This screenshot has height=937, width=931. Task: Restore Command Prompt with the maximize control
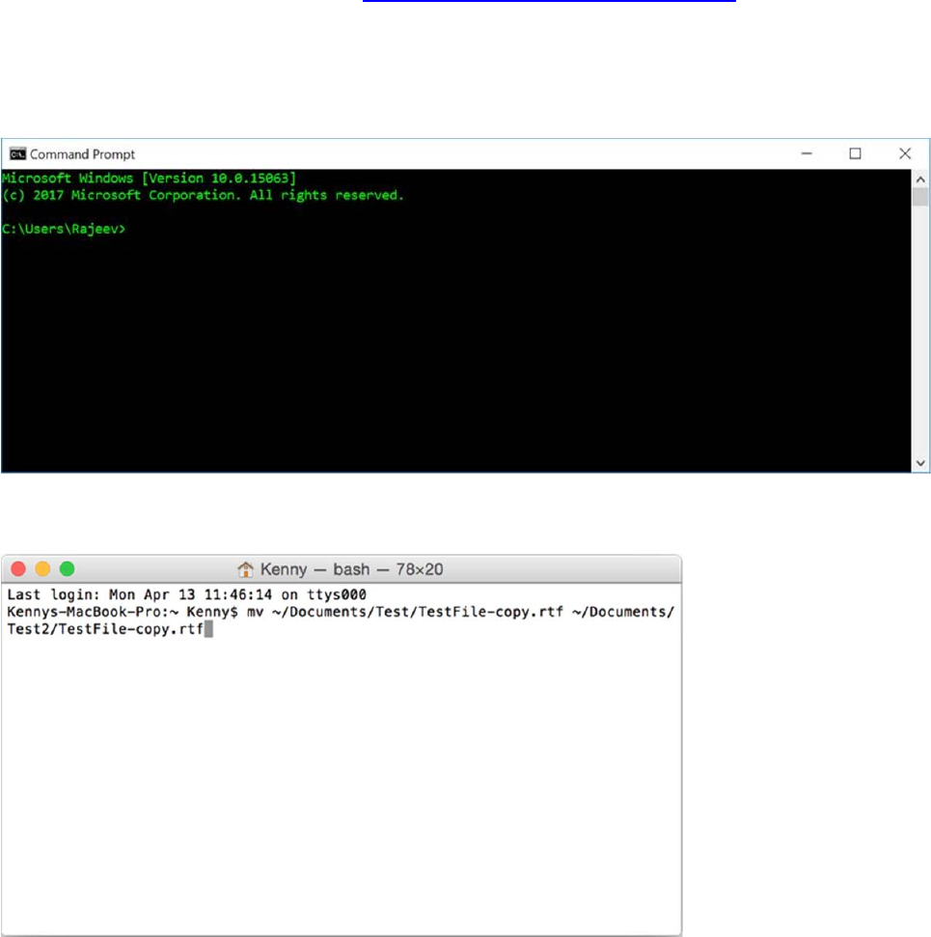tap(855, 153)
